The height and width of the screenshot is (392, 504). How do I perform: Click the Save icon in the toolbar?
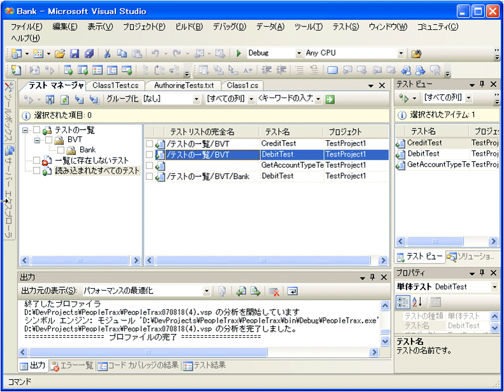pos(75,54)
